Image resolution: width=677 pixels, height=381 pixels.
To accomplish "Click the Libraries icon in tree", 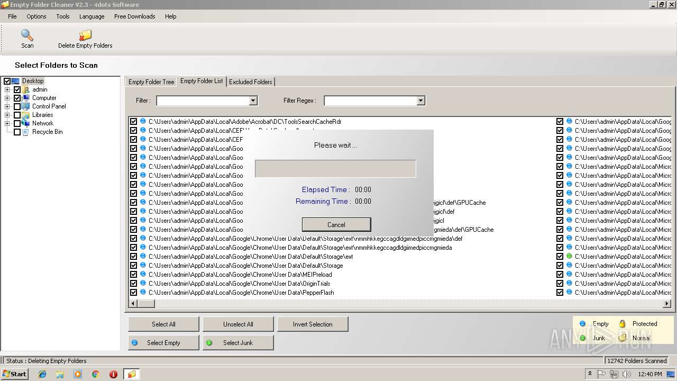I will 26,115.
